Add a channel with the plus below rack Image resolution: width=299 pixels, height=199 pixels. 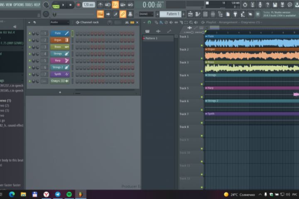click(x=60, y=92)
